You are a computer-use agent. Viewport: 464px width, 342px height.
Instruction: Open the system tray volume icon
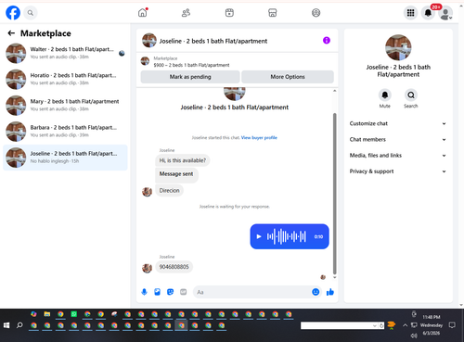click(414, 336)
